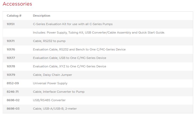Select catalog number 10177
This screenshot has height=116, width=195.
coord(11,58)
